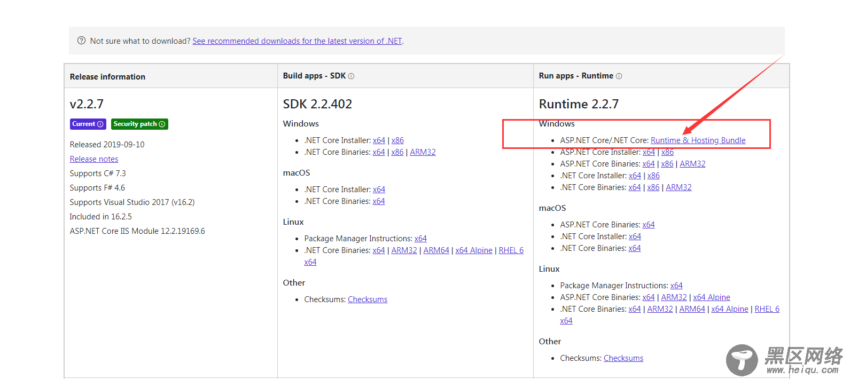Open Runtime Checksums link
This screenshot has height=379, width=850.
[623, 358]
